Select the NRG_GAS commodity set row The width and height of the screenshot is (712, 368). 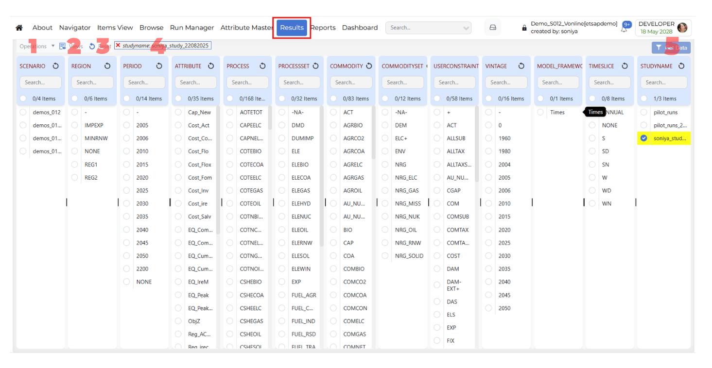tap(402, 190)
